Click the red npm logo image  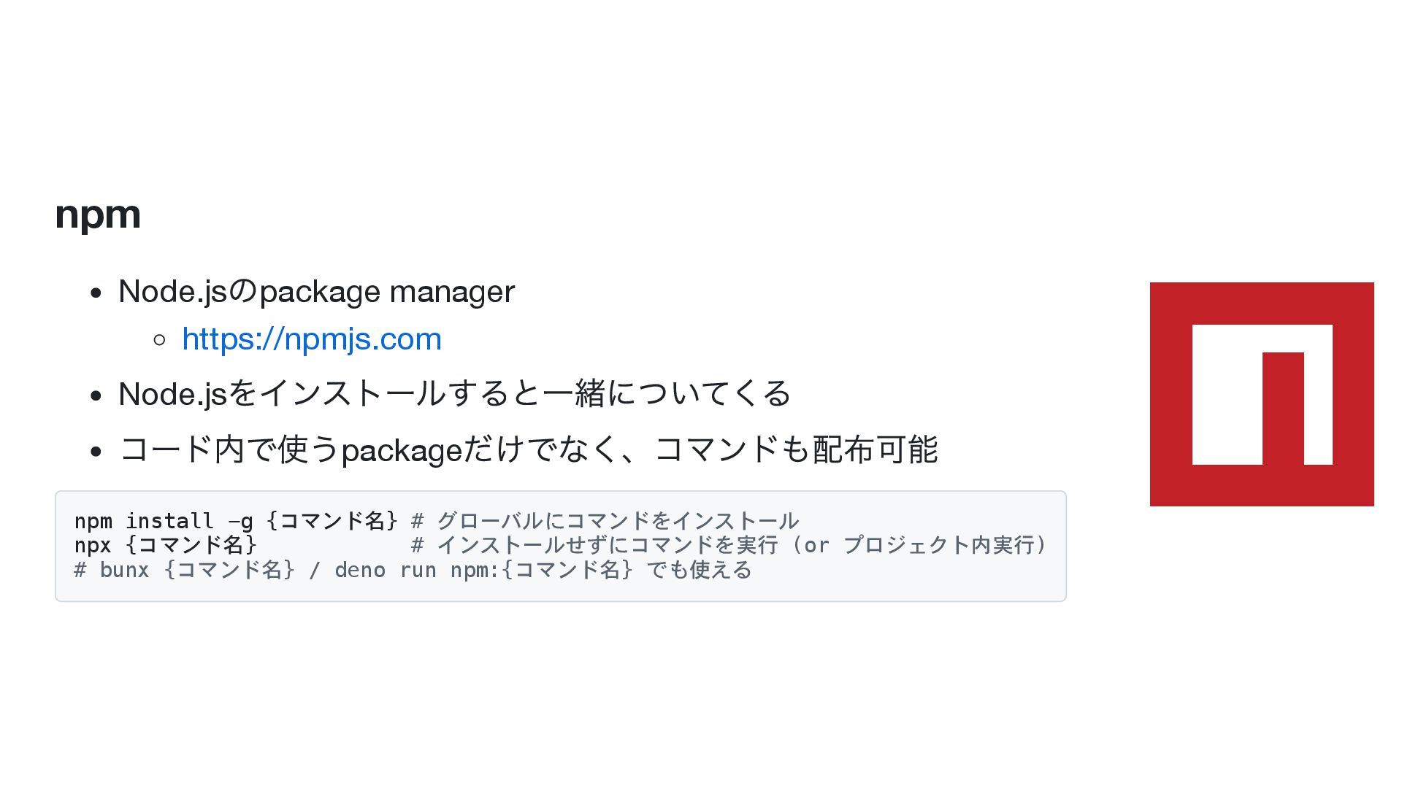point(1262,394)
